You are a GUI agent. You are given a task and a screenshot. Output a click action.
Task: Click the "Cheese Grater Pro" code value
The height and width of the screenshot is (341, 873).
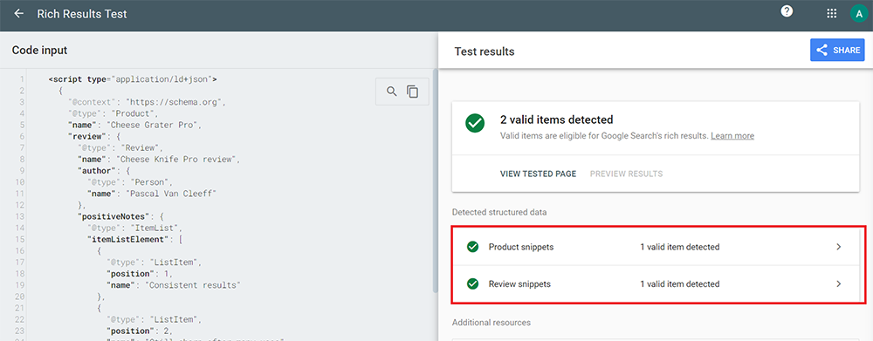153,125
